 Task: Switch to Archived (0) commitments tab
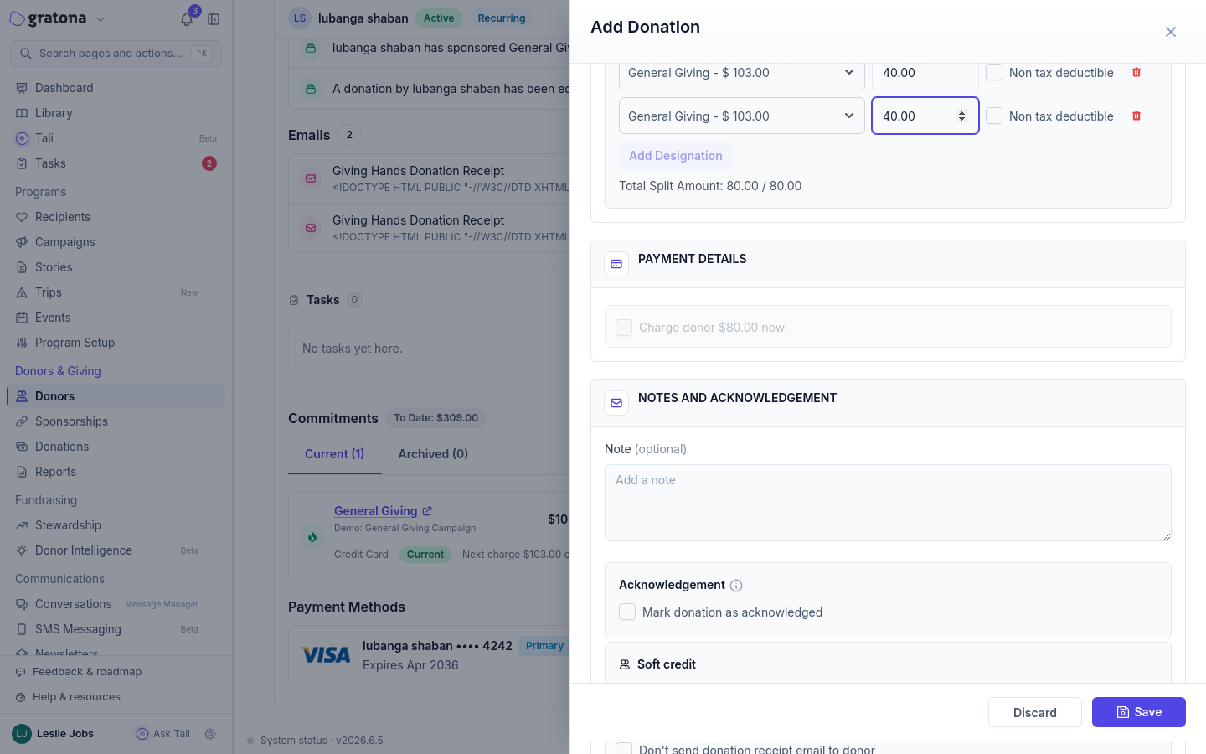433,454
